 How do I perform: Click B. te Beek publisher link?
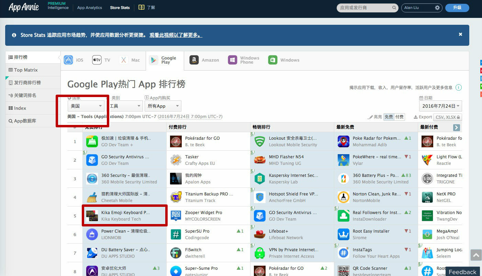click(x=195, y=145)
